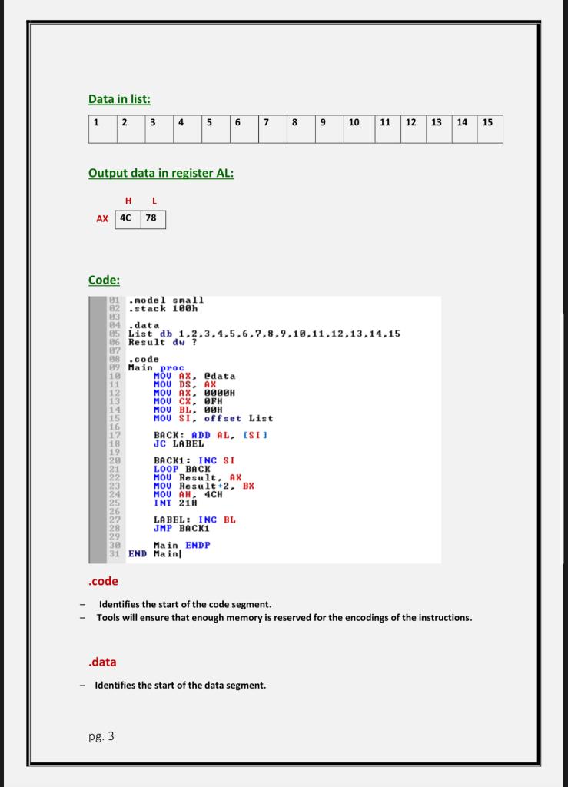The height and width of the screenshot is (787, 568).
Task: Select cell 3 in the data list table
Action: [160, 129]
